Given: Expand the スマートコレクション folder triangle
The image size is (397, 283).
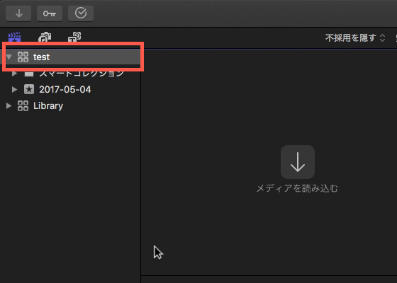Looking at the screenshot, I should click(14, 74).
